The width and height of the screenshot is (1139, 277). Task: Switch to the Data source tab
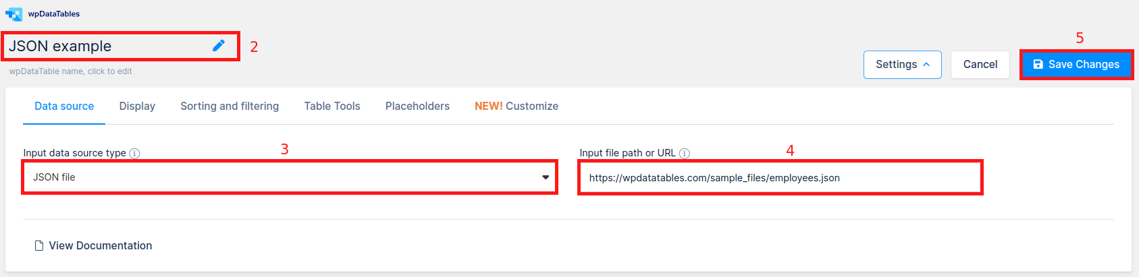tap(64, 106)
